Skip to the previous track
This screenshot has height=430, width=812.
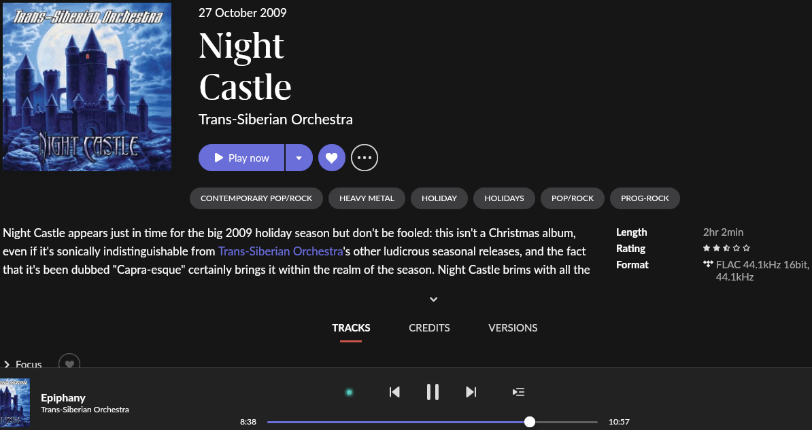point(394,392)
